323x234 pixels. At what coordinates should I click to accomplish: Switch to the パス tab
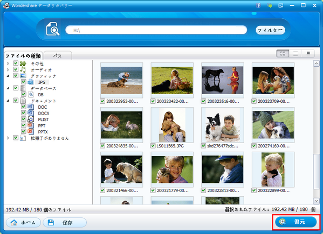58,55
